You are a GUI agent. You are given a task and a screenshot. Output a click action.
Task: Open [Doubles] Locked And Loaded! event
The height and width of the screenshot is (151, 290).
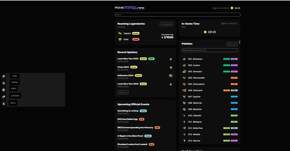click(x=133, y=144)
